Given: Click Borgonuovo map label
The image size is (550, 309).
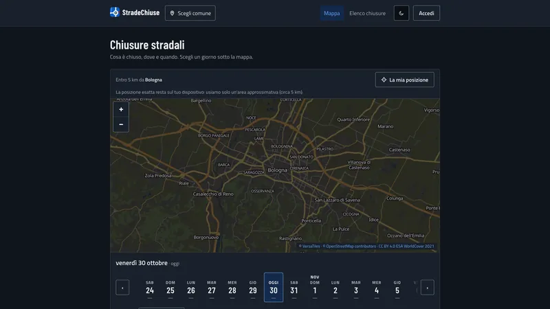Looking at the screenshot, I should [x=206, y=237].
